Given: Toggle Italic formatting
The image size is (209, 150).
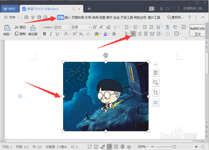Looking at the screenshot, I should pos(51,34).
